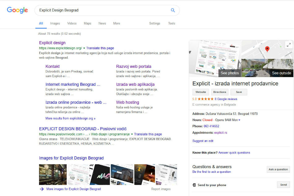Open the 8 Google reviews link
The height and width of the screenshot is (196, 294).
[226, 99]
